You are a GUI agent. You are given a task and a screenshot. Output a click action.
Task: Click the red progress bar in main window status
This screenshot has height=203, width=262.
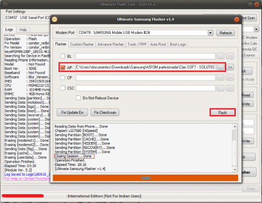pos(23,196)
